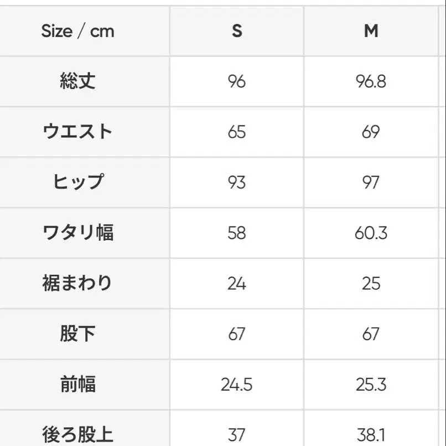Click the 前幅 S value 24.5
The image size is (446, 446).
pyautogui.click(x=237, y=384)
